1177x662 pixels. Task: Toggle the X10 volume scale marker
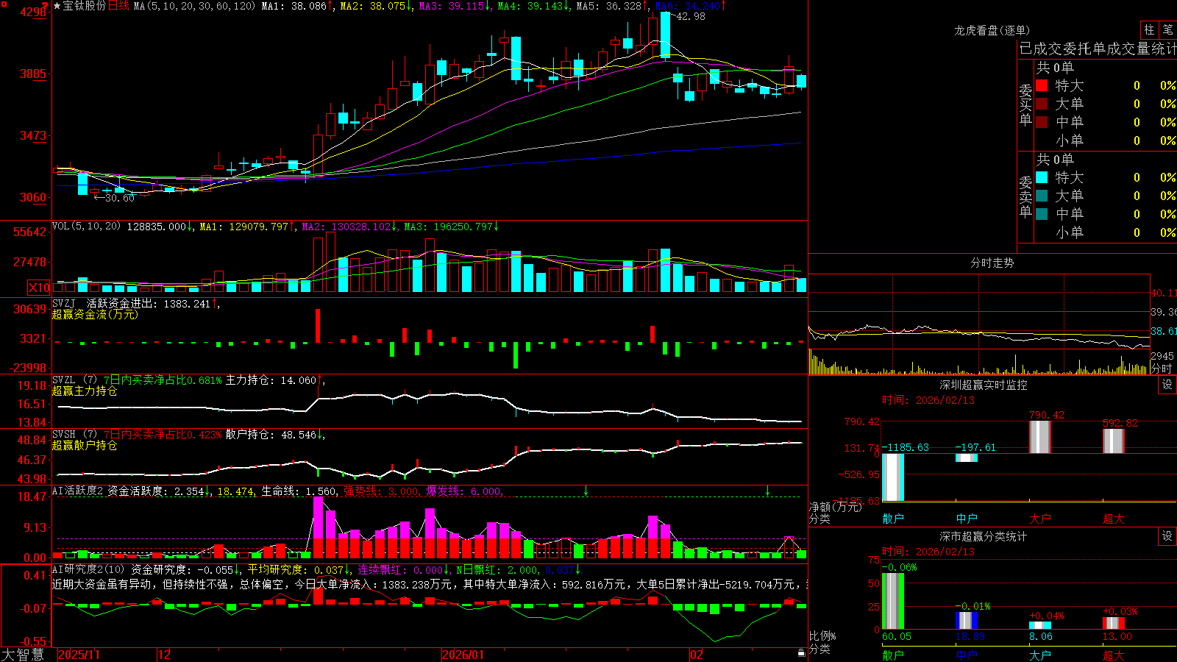[x=39, y=288]
